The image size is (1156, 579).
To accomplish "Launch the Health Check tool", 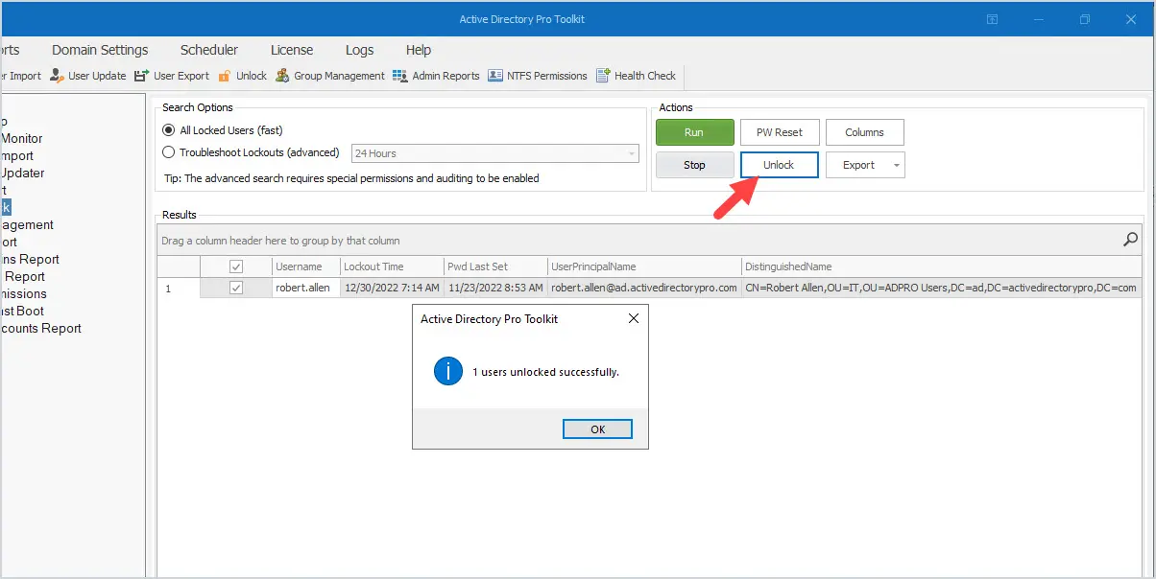I will click(x=636, y=76).
